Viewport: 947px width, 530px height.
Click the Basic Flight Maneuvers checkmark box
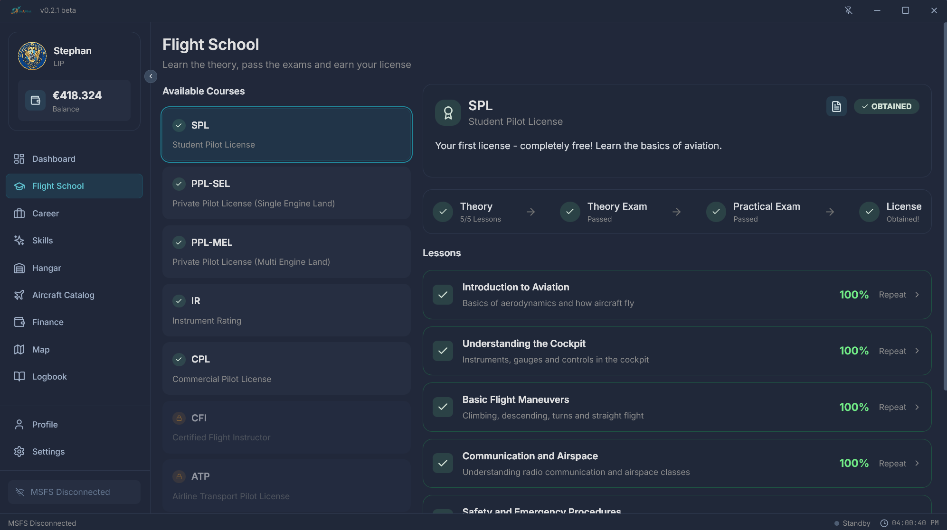(443, 407)
